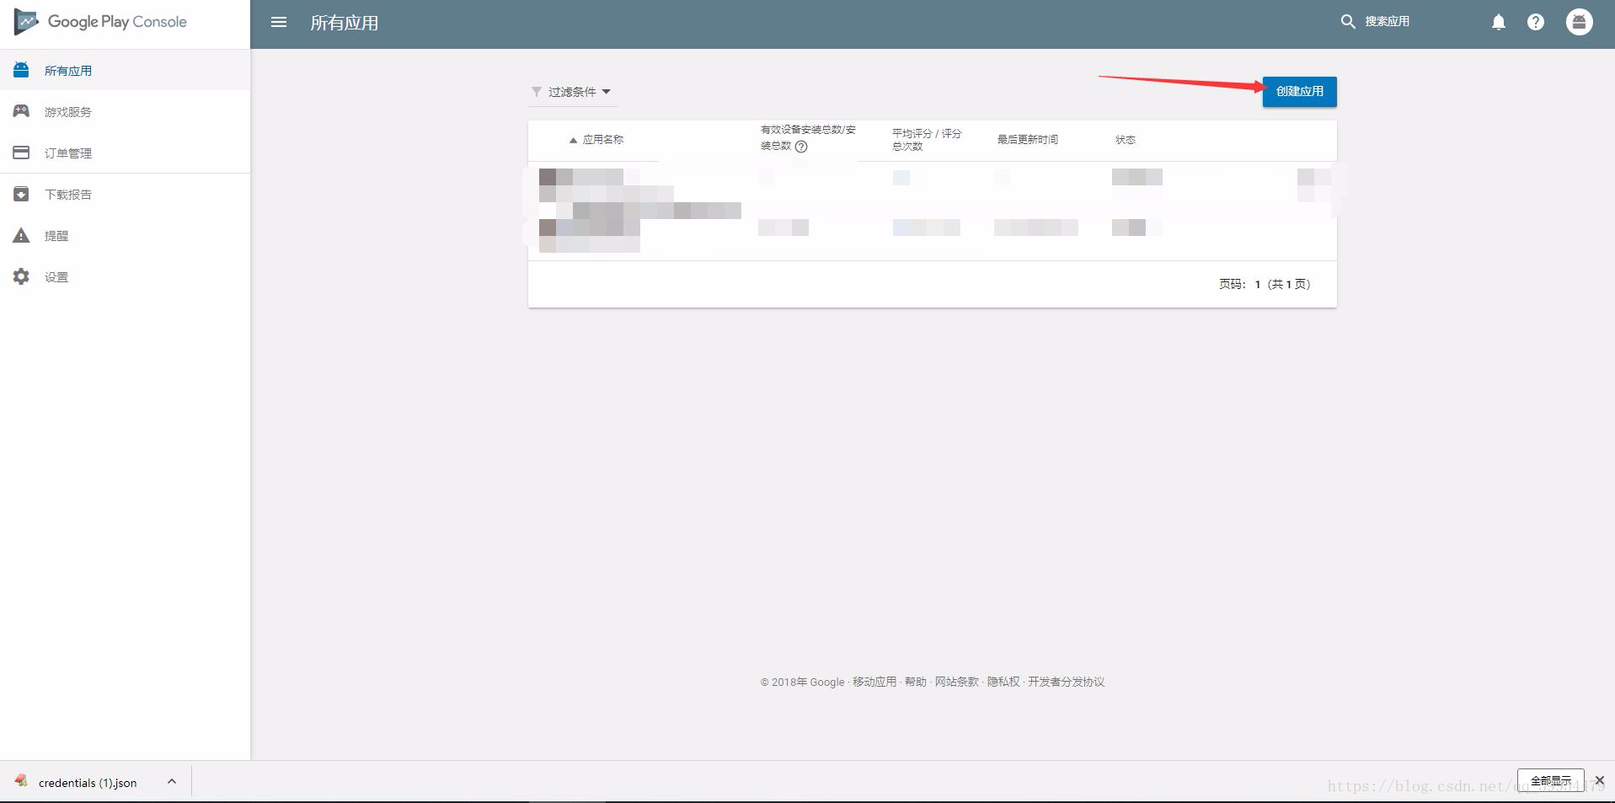Open the 网站条款 footer link
1615x803 pixels.
tap(957, 682)
